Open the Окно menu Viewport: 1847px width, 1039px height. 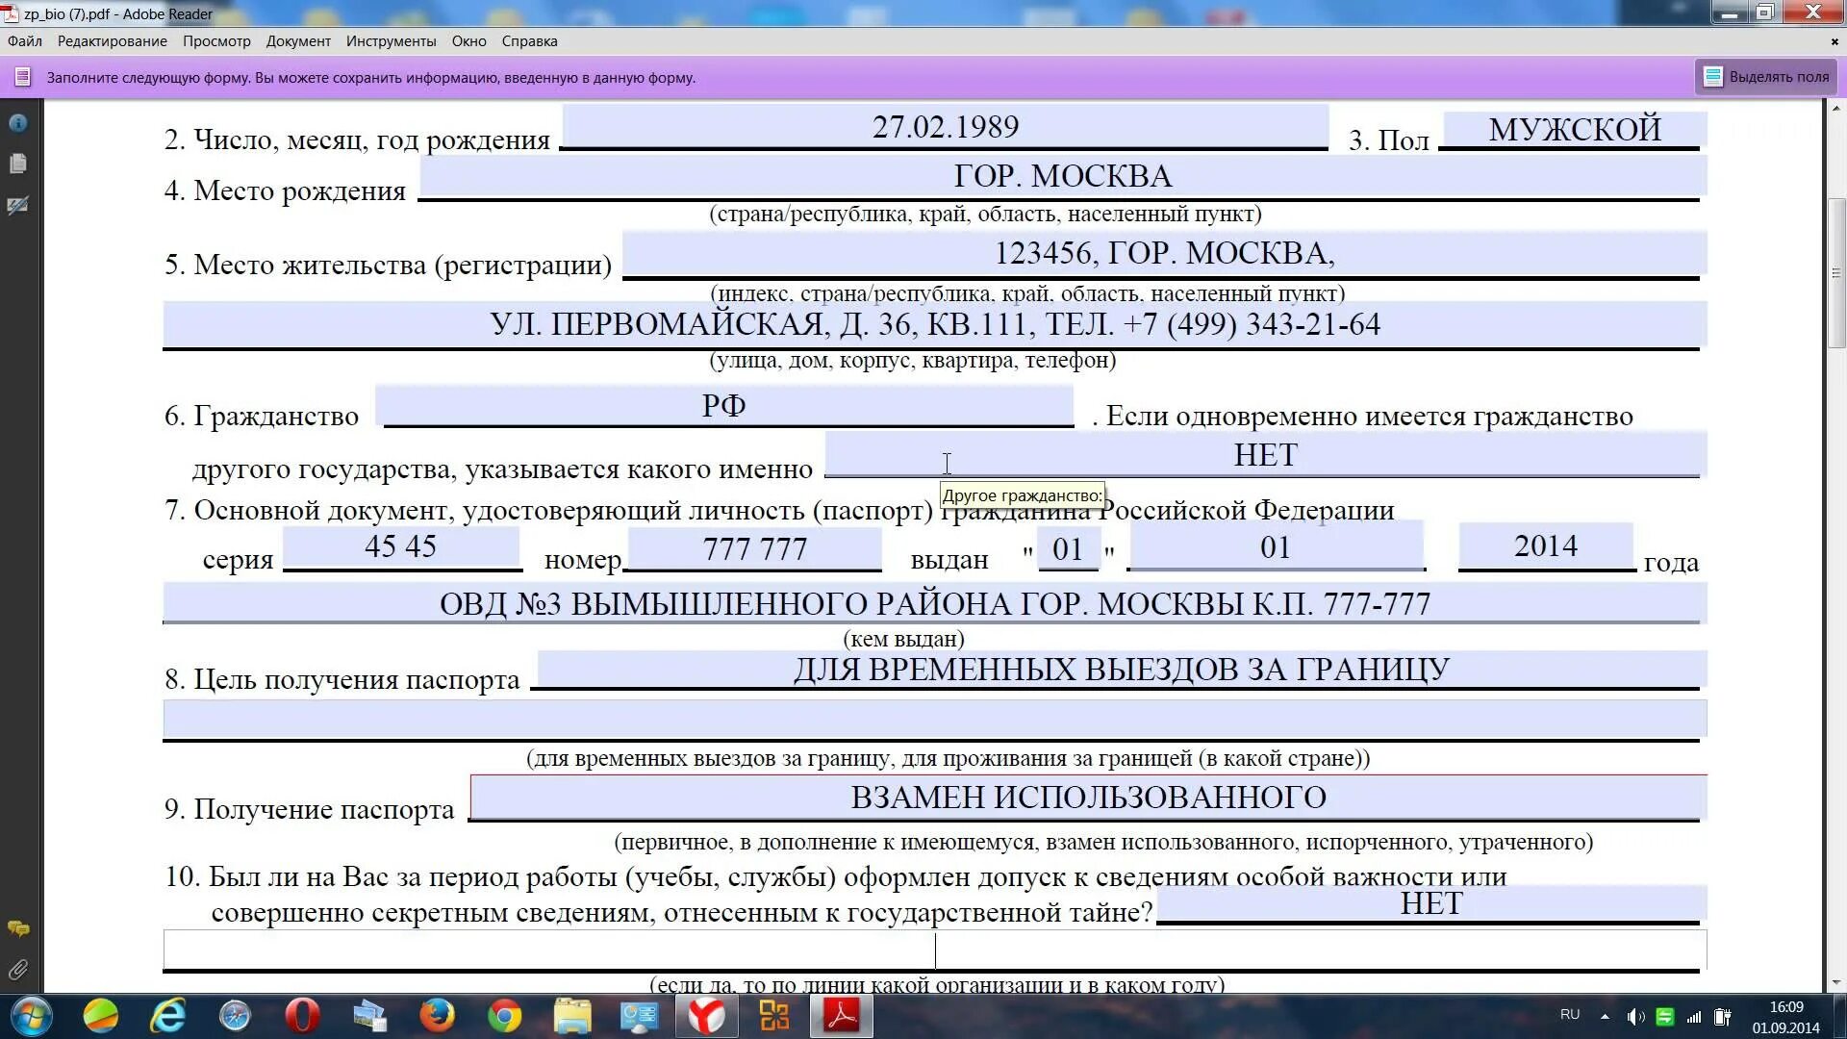click(x=468, y=41)
